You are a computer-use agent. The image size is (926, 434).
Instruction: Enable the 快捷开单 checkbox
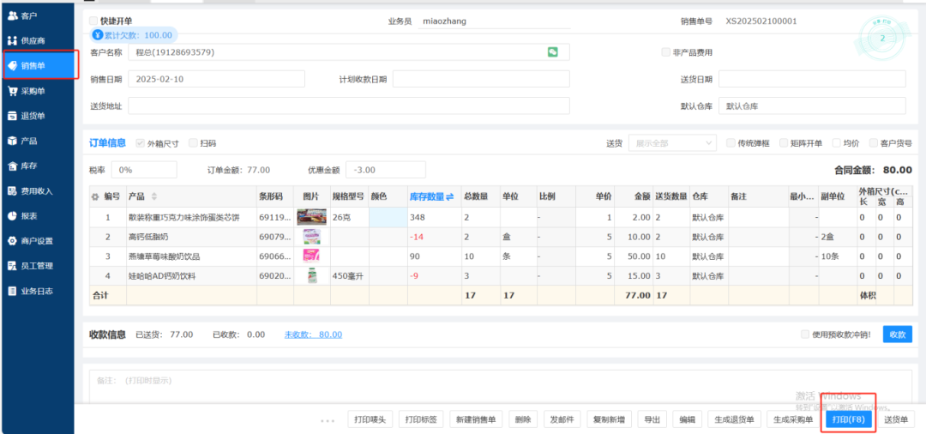(x=93, y=21)
